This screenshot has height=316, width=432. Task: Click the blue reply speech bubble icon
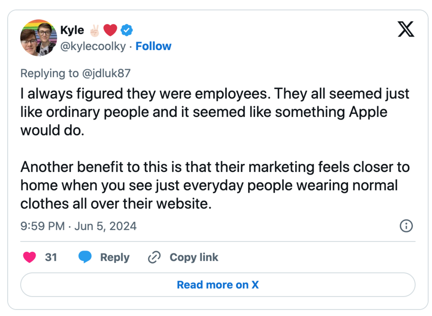click(x=85, y=257)
